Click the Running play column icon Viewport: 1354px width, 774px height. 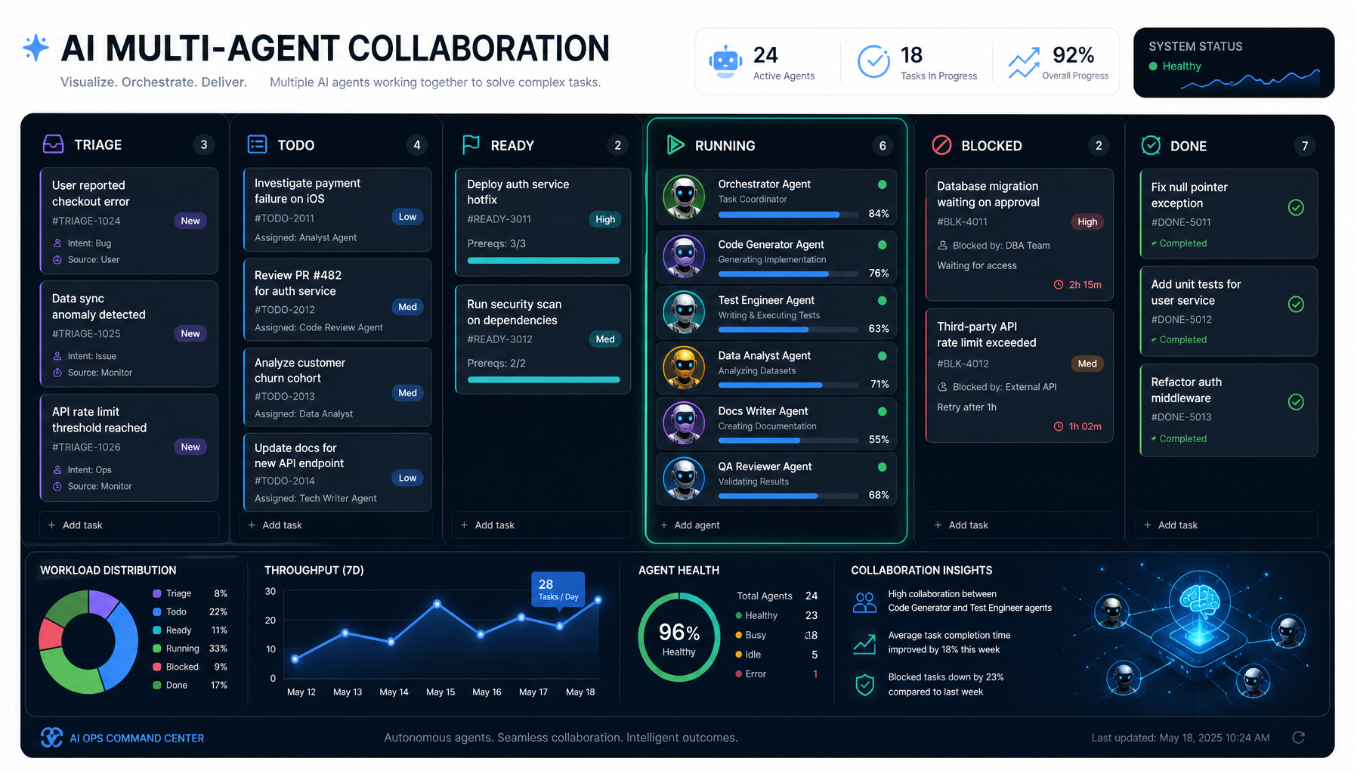point(675,145)
